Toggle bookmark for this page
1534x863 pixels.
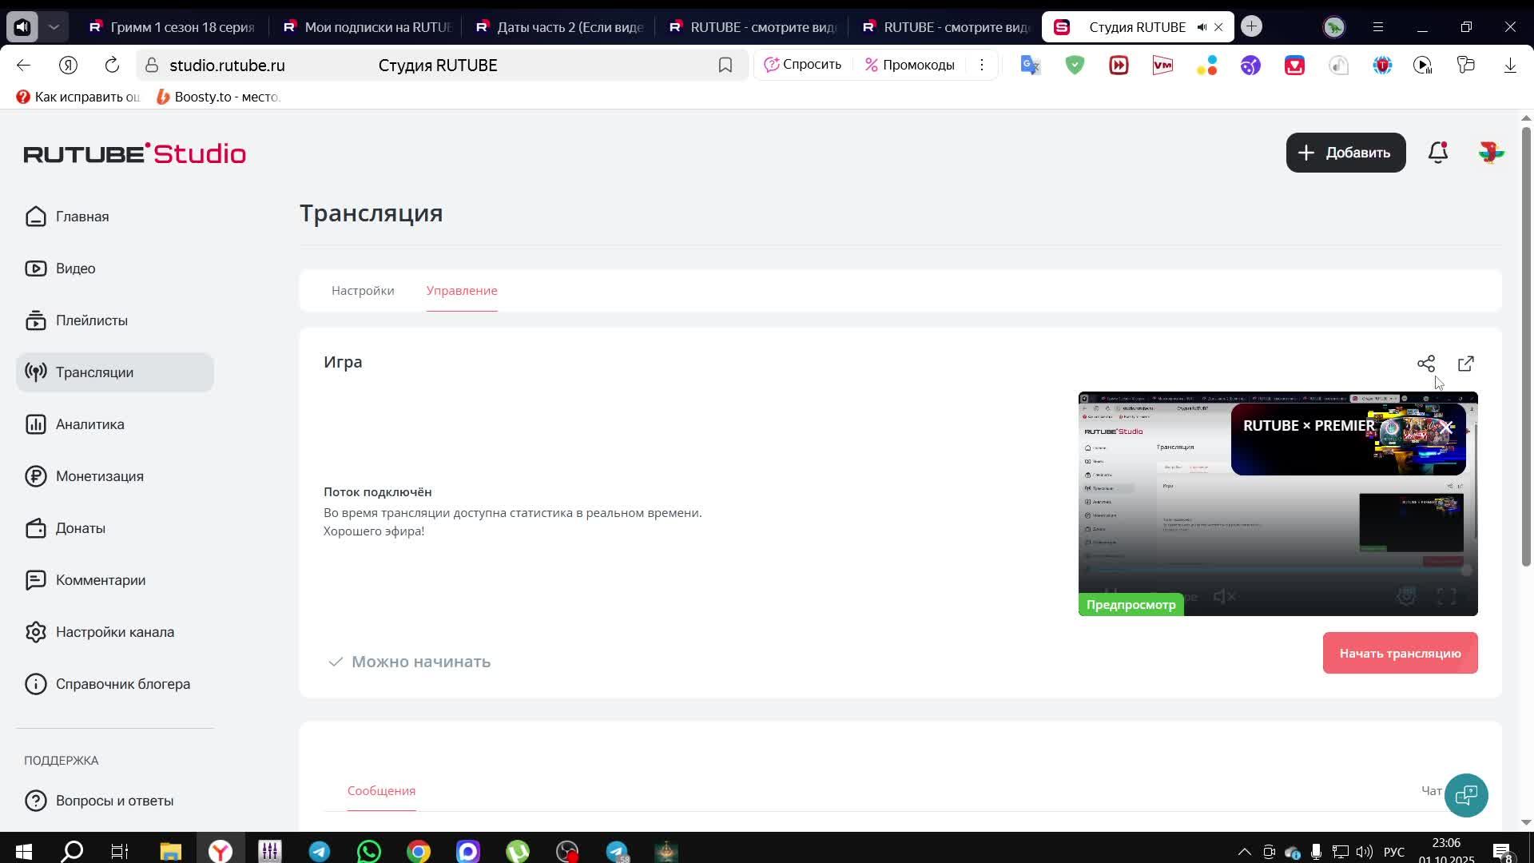coord(725,66)
